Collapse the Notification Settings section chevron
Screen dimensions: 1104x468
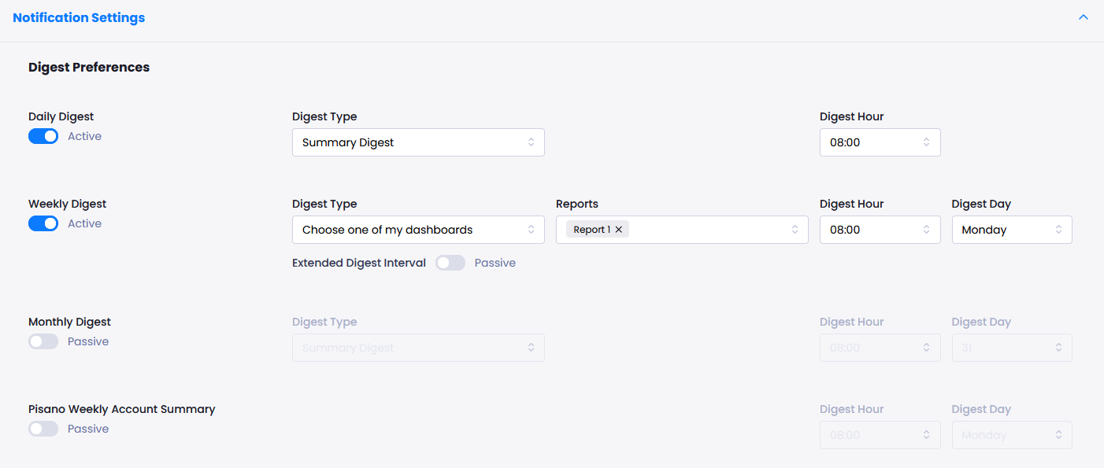(1084, 17)
